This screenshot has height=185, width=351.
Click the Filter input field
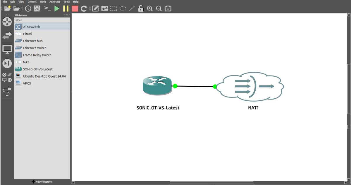42,20
